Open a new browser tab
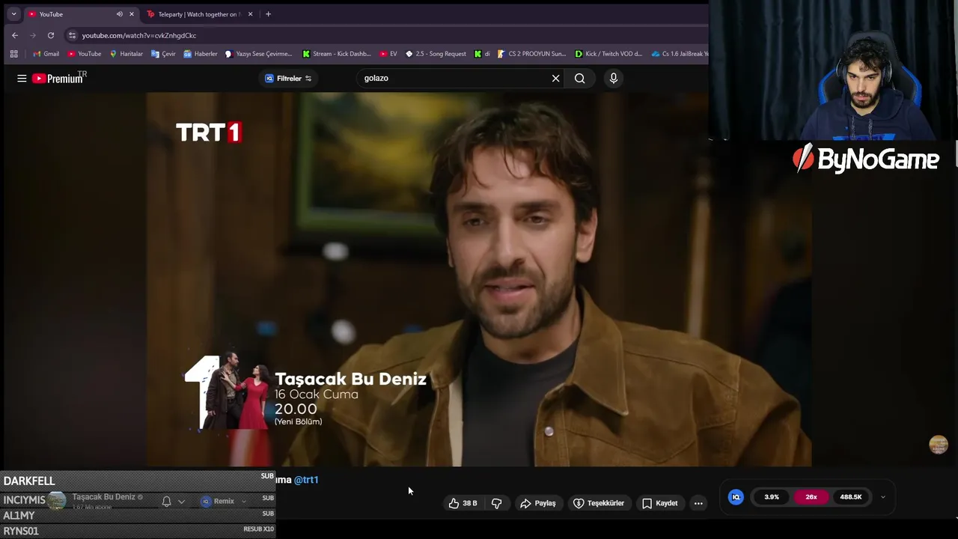This screenshot has width=958, height=539. (x=268, y=14)
